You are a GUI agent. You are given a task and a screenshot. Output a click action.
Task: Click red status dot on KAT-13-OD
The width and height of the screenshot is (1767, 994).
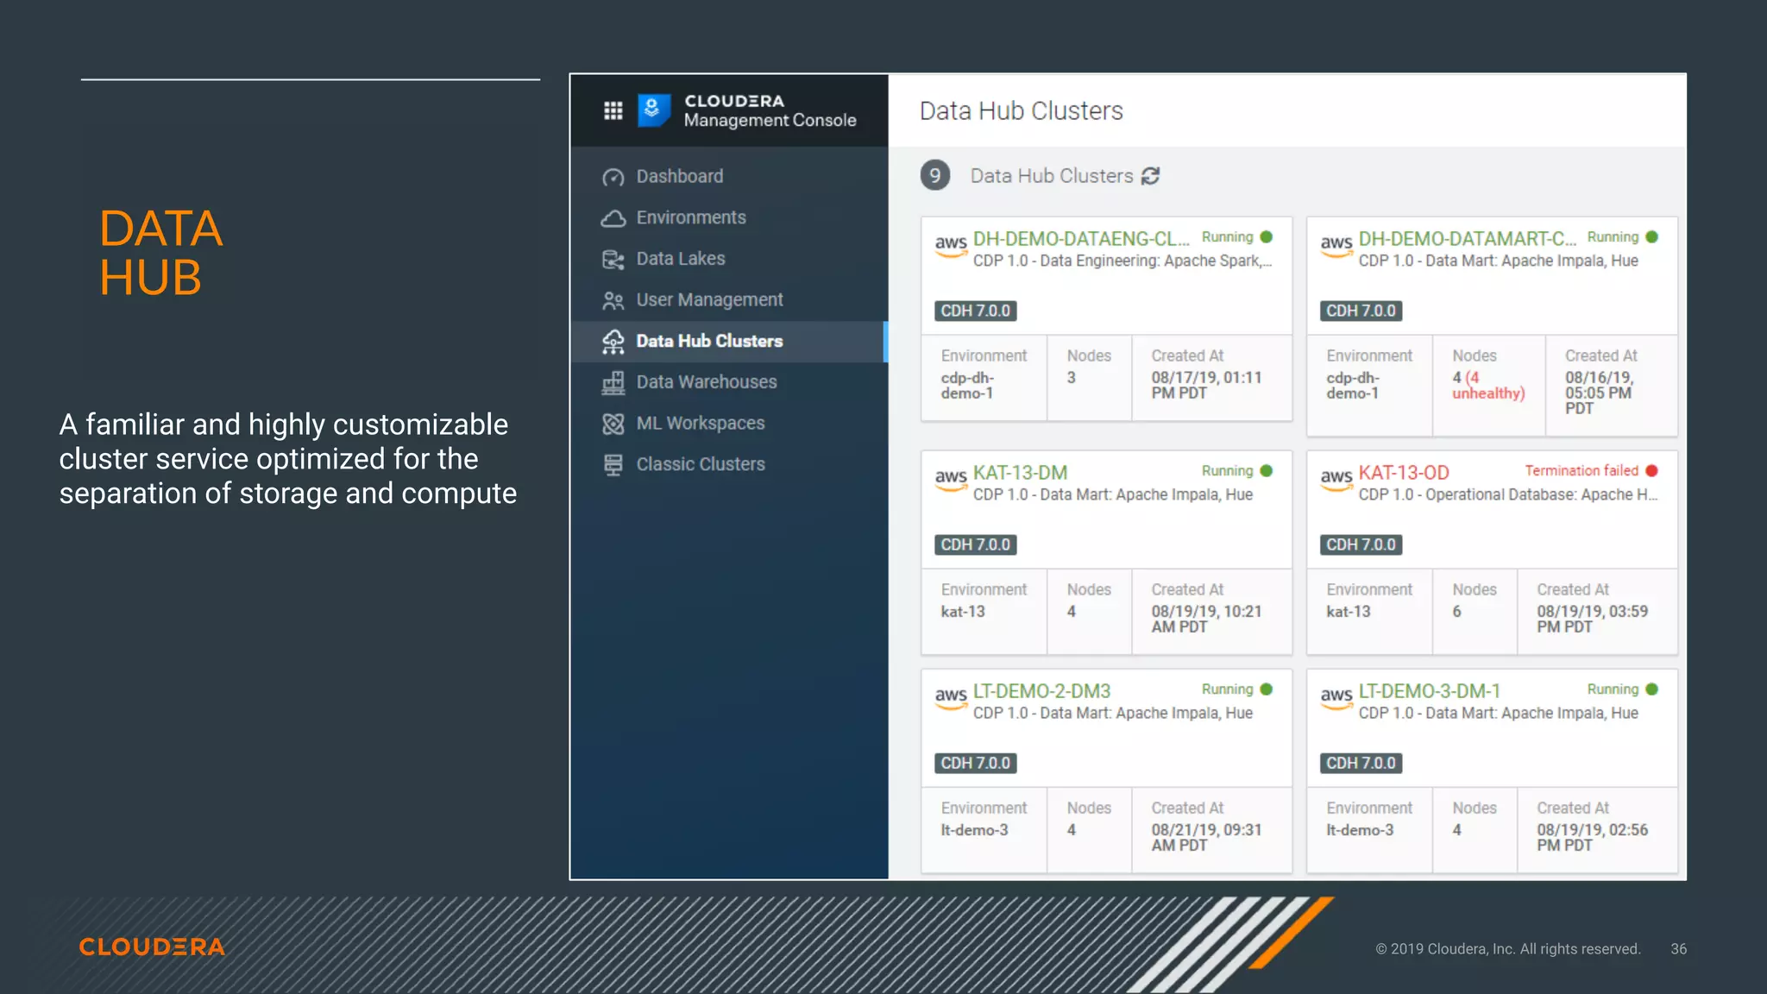point(1651,471)
